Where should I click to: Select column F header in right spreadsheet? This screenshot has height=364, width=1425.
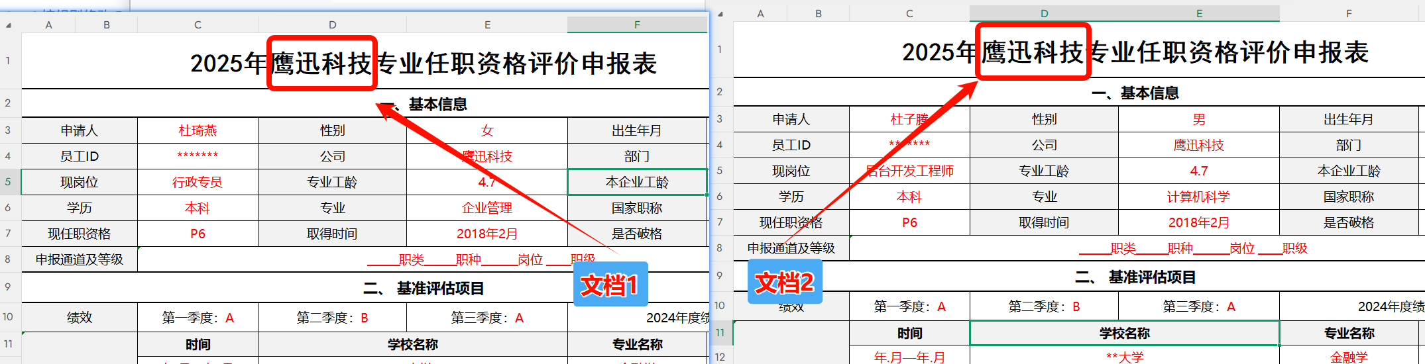(x=1349, y=14)
